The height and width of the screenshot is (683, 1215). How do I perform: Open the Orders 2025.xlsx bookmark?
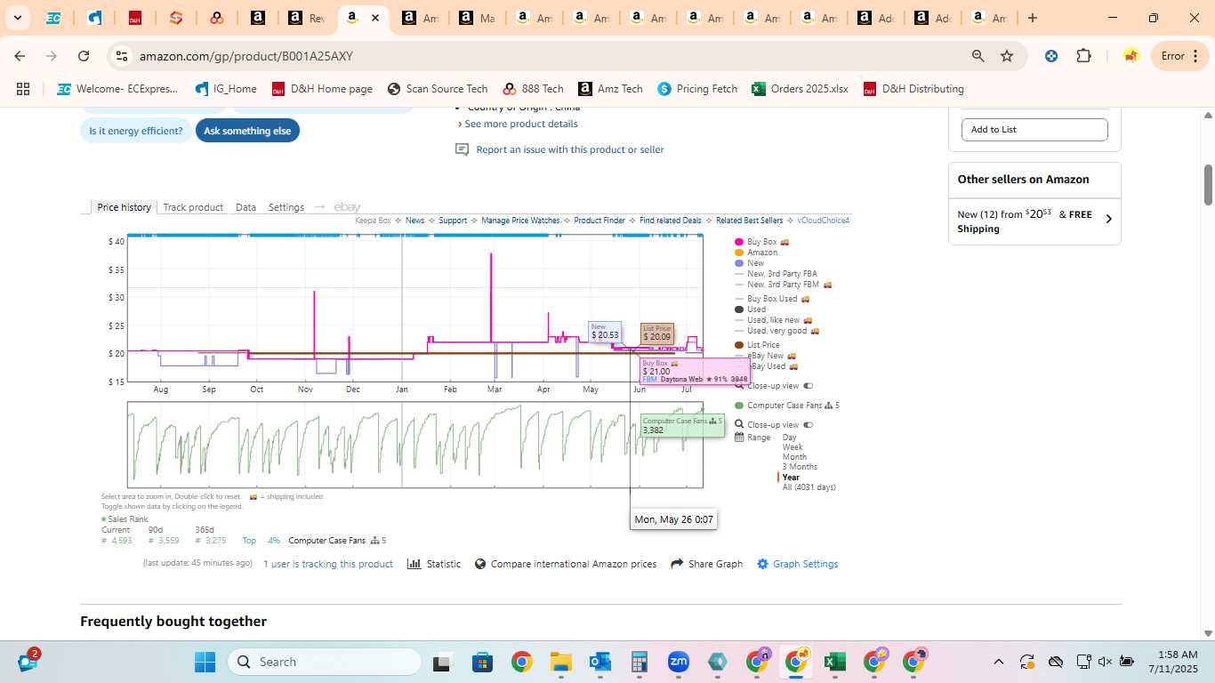[x=800, y=89]
